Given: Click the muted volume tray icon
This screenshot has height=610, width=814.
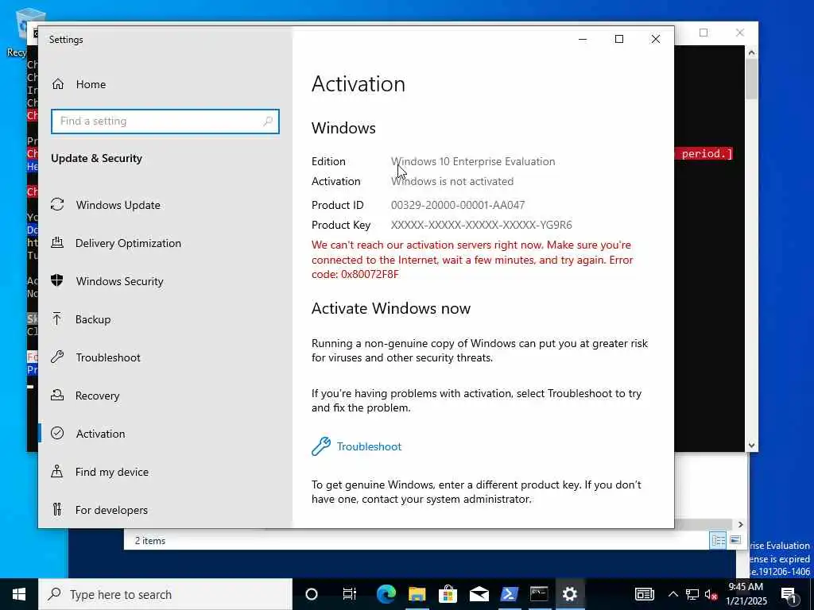Looking at the screenshot, I should click(x=711, y=594).
